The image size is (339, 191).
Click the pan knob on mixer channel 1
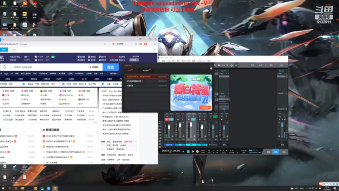pyautogui.click(x=172, y=136)
